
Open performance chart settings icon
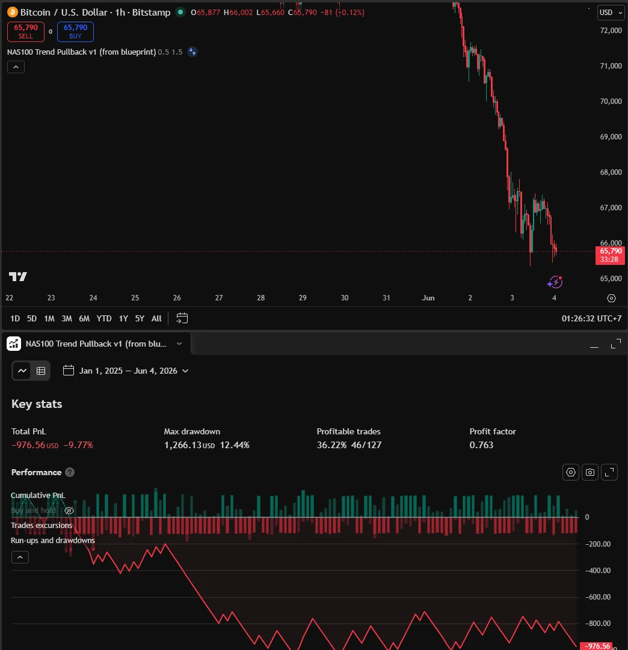point(571,472)
